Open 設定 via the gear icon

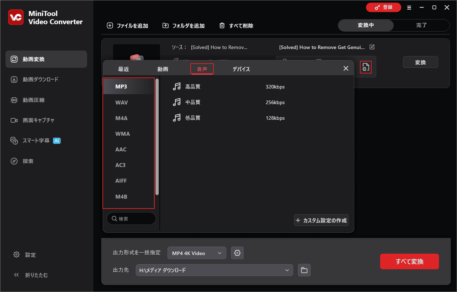[25, 255]
